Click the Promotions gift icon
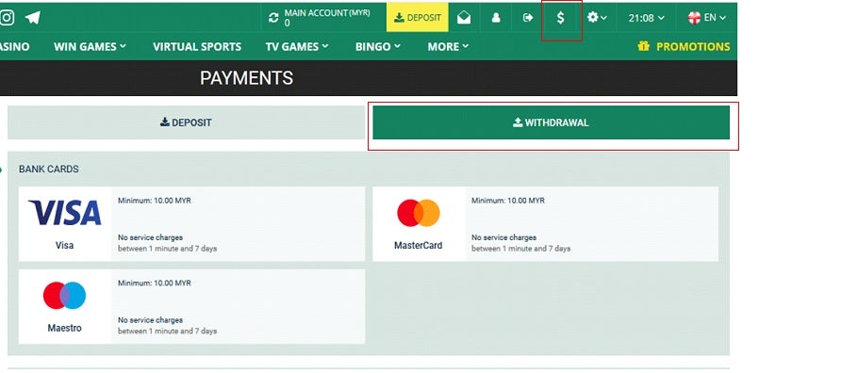The image size is (841, 373). pyautogui.click(x=644, y=47)
